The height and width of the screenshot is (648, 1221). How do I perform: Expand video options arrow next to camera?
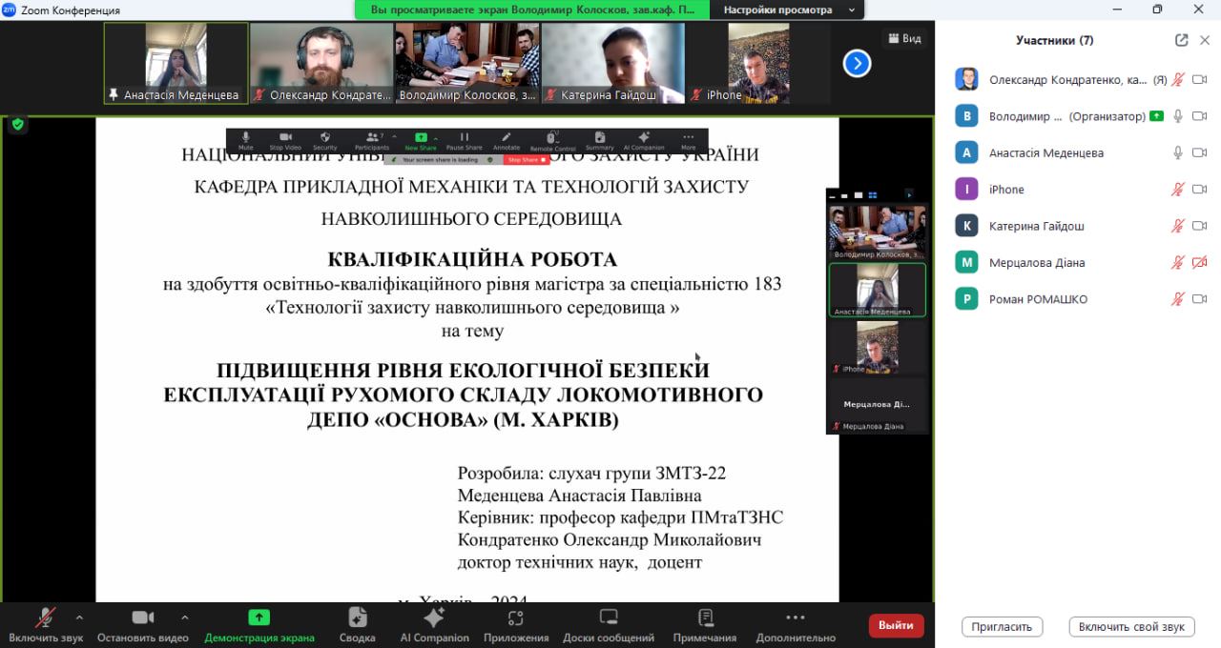pos(184,617)
